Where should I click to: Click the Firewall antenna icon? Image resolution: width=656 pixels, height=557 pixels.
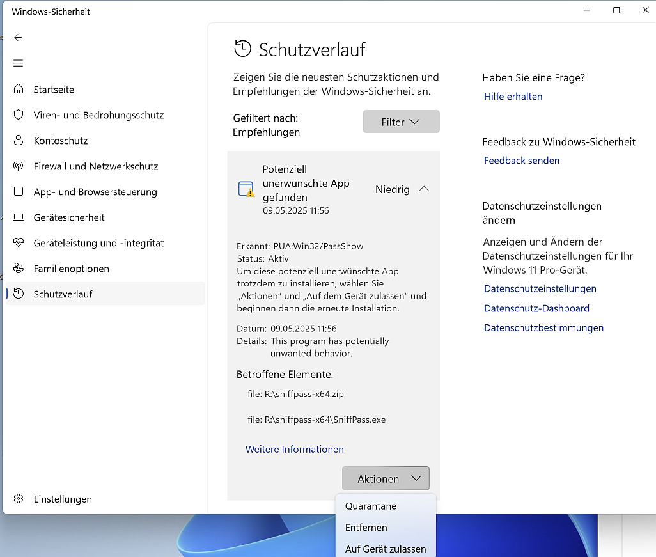pos(19,166)
